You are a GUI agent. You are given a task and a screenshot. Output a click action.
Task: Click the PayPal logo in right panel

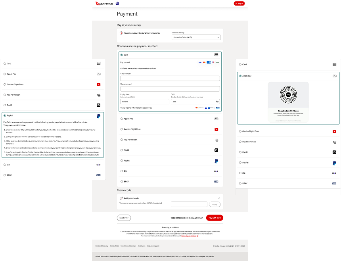click(335, 163)
